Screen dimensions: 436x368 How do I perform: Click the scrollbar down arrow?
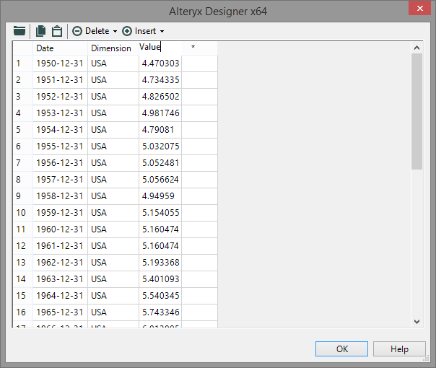click(417, 321)
